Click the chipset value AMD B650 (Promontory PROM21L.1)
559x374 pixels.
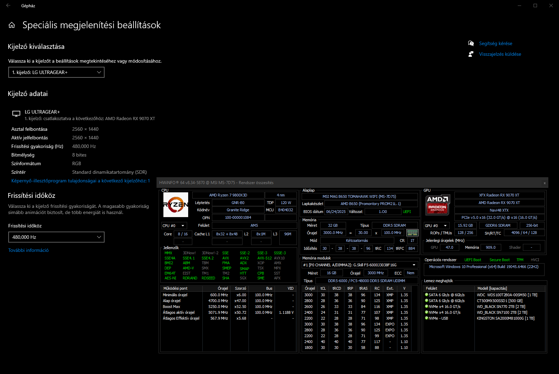[x=371, y=204]
